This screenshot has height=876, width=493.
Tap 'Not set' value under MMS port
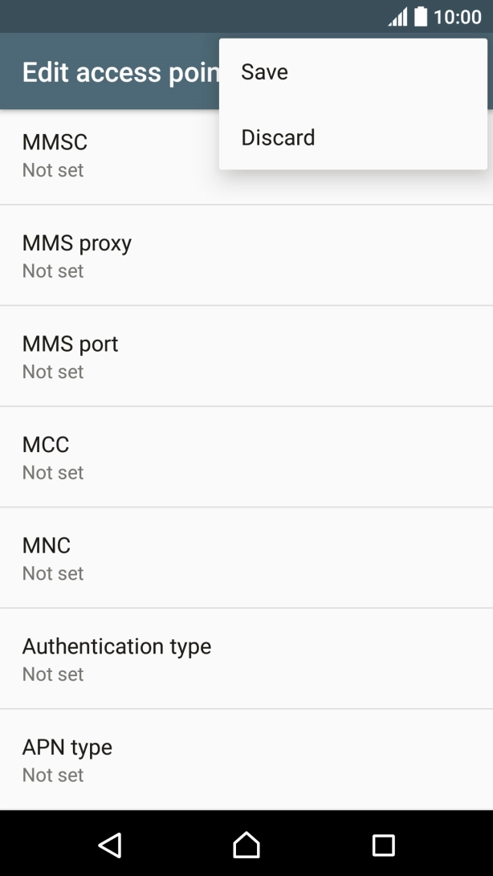click(53, 372)
